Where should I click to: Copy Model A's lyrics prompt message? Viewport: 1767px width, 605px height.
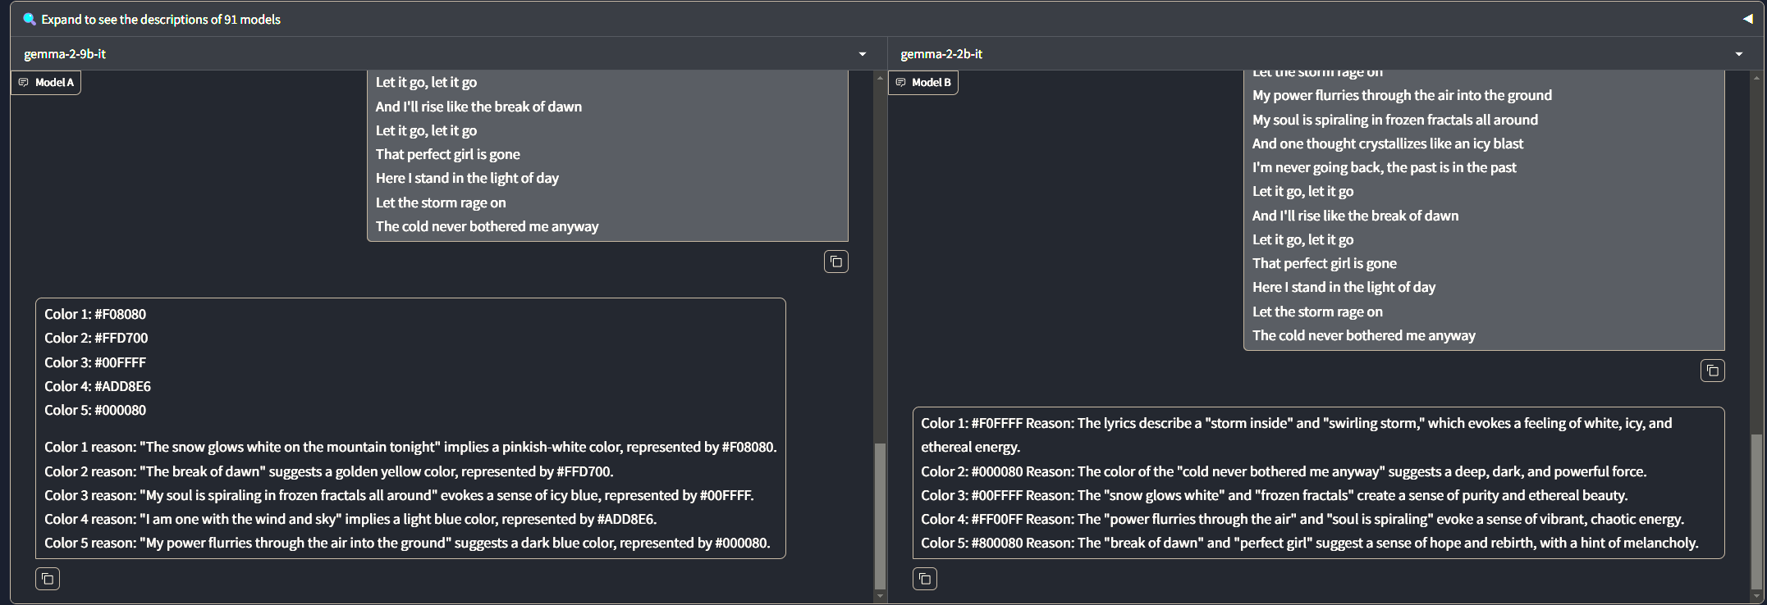[x=835, y=262]
